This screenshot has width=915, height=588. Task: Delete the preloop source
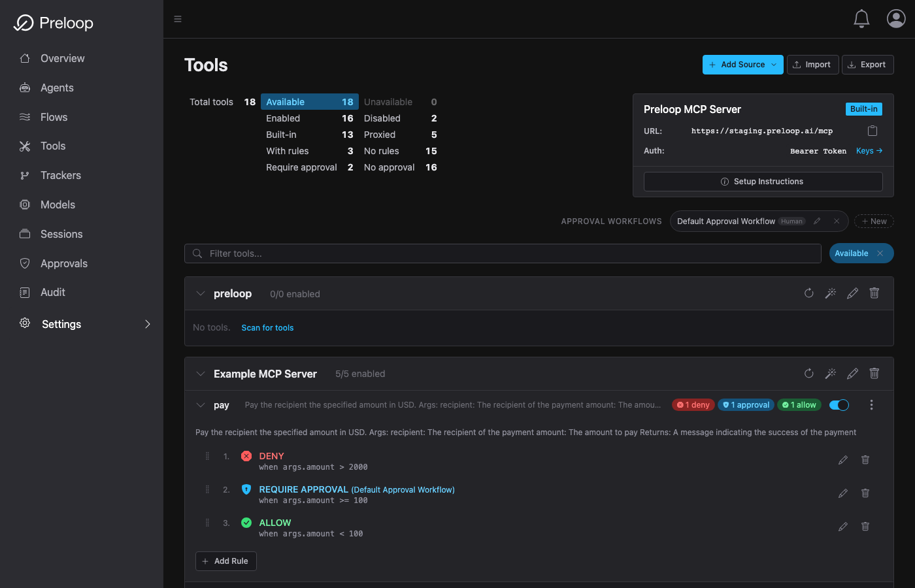(x=874, y=293)
